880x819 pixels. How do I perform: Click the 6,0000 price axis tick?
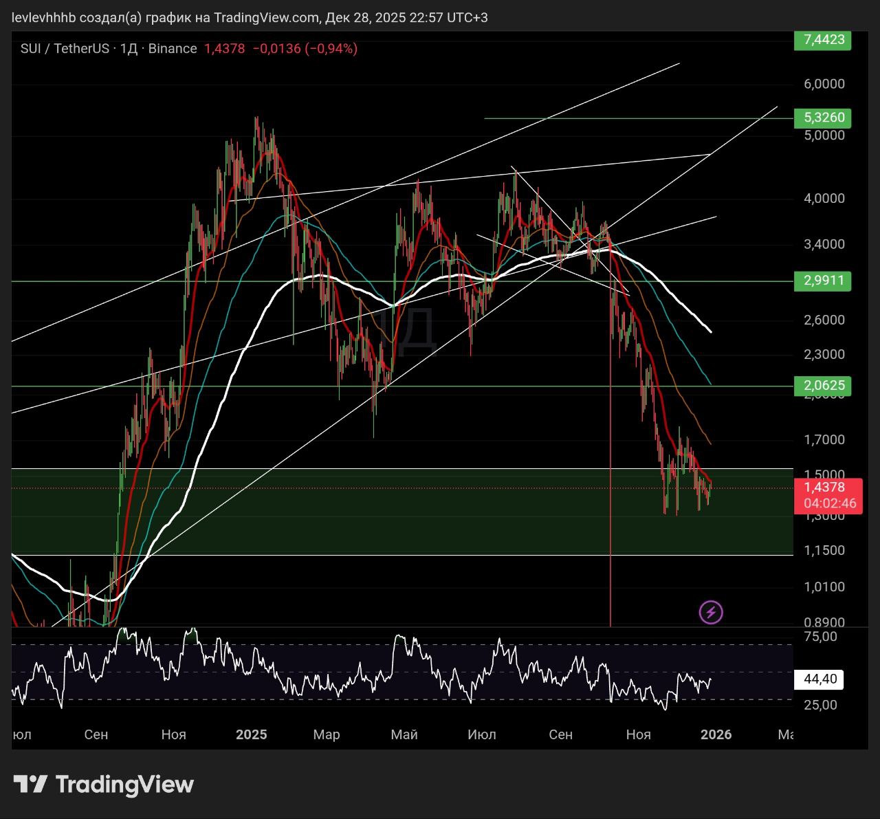point(824,84)
